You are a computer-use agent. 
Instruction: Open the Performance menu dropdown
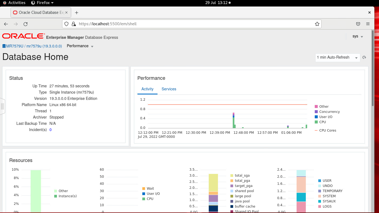(80, 46)
